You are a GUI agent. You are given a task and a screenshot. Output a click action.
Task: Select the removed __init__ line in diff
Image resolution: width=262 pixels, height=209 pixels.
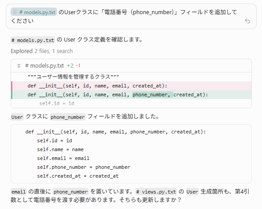[x=131, y=86]
